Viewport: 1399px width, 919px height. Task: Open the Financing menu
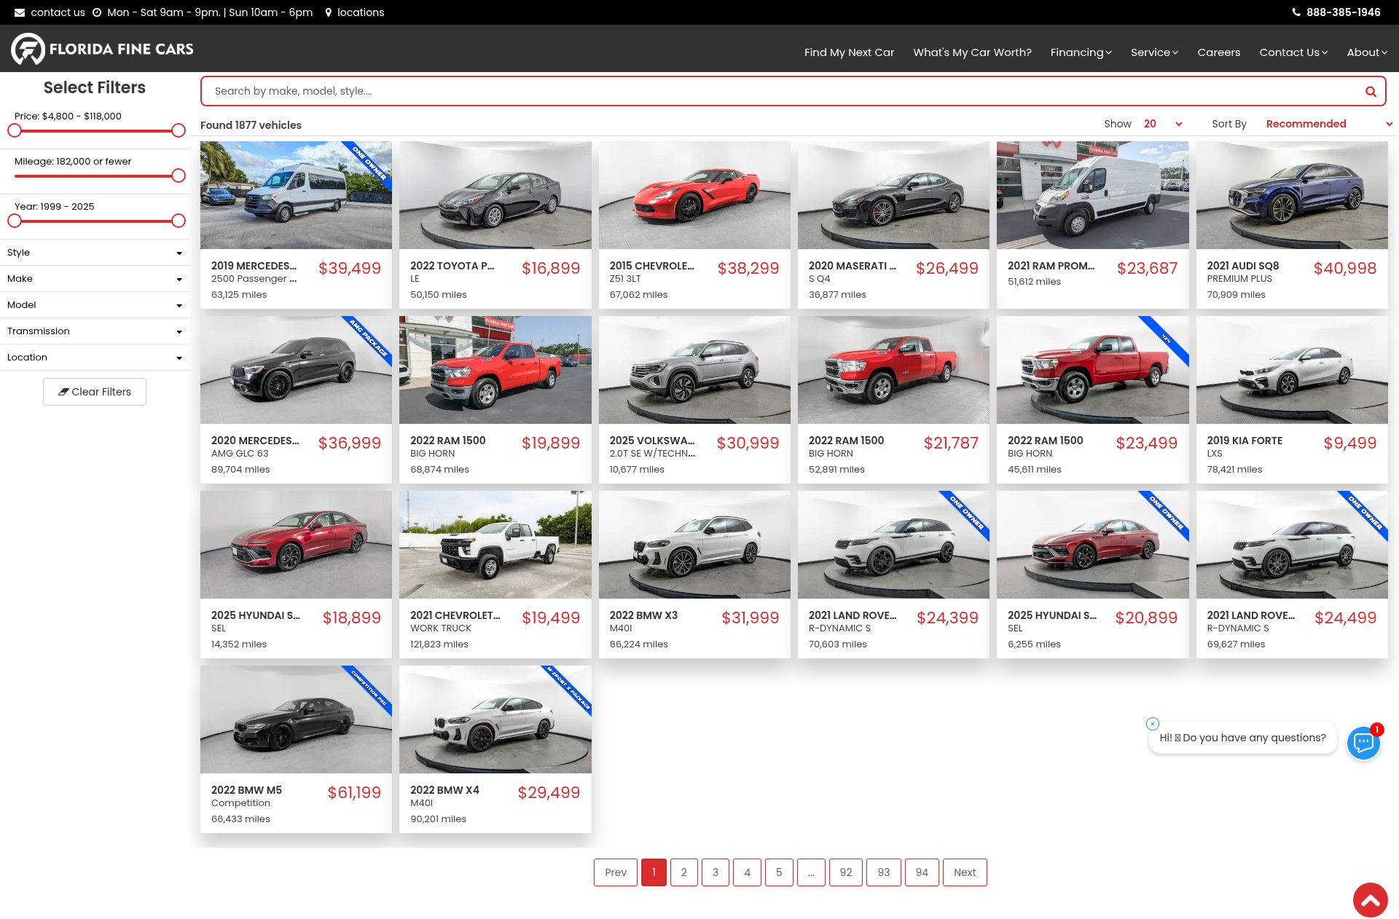click(x=1081, y=52)
